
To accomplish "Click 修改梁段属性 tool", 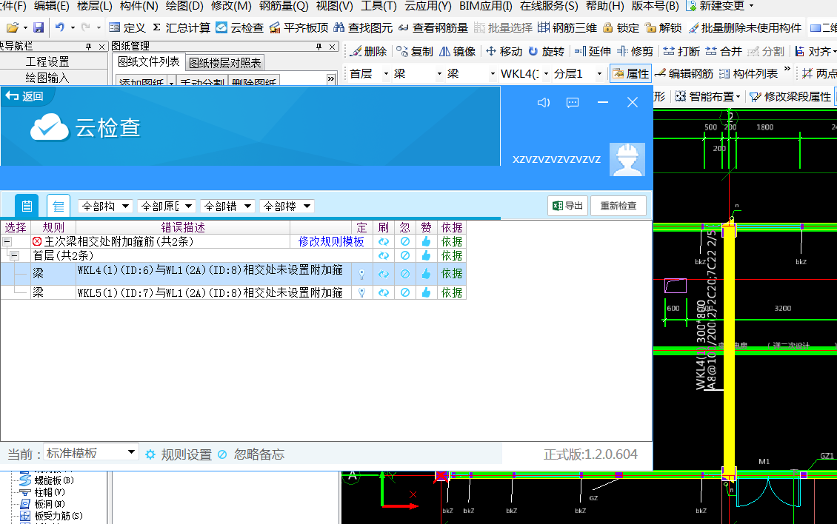I will tap(790, 96).
